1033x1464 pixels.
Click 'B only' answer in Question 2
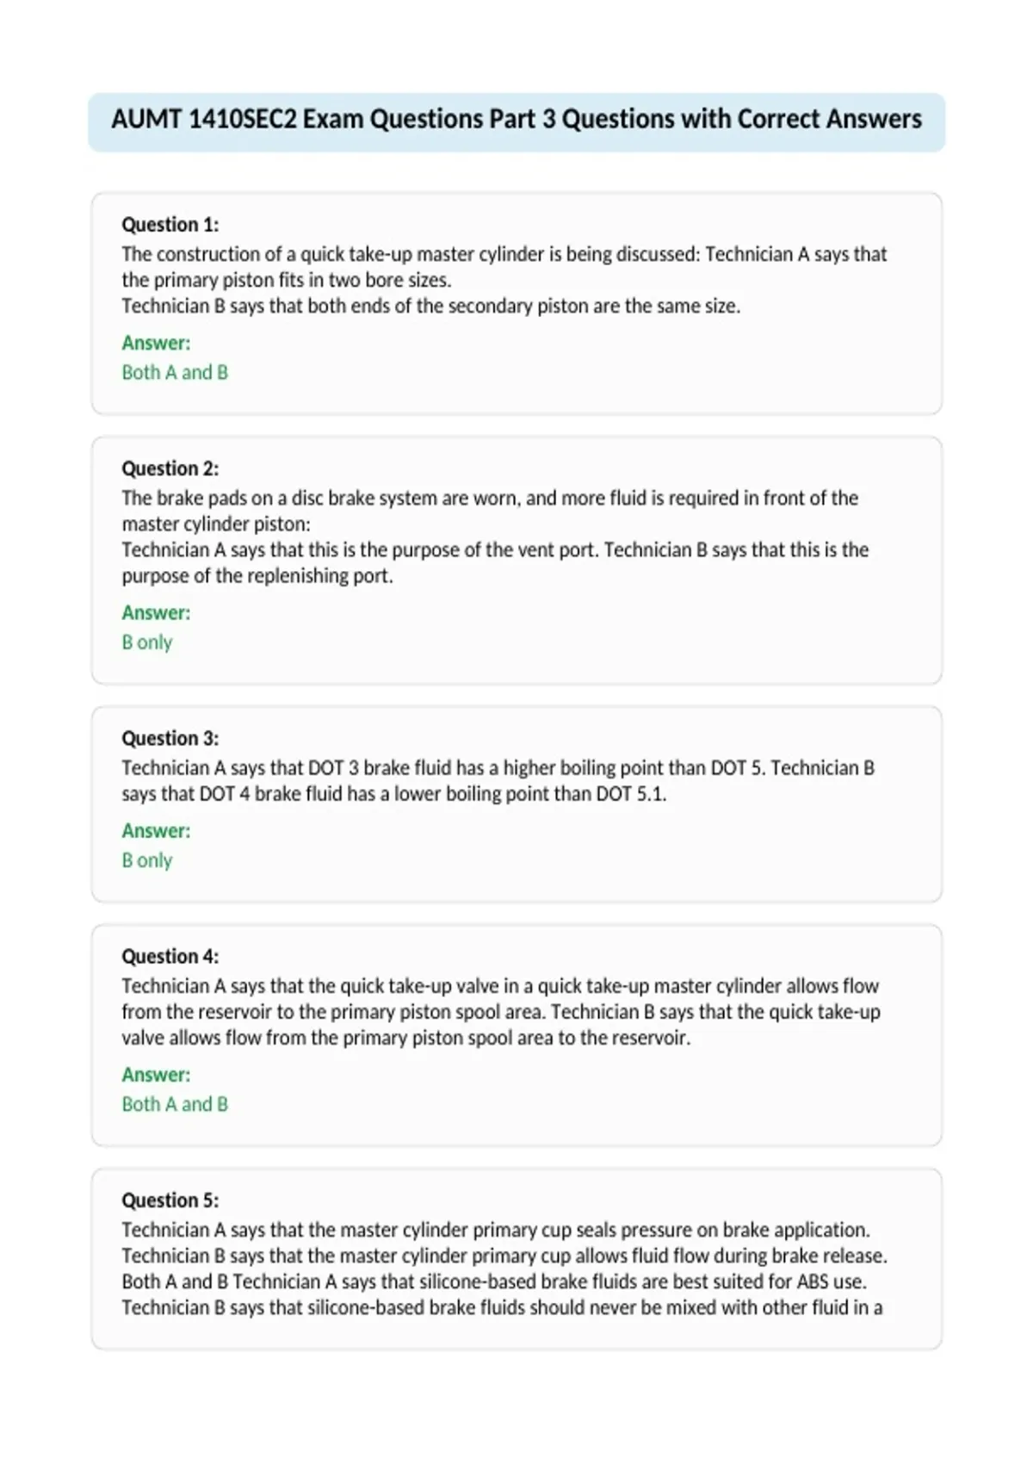(147, 642)
